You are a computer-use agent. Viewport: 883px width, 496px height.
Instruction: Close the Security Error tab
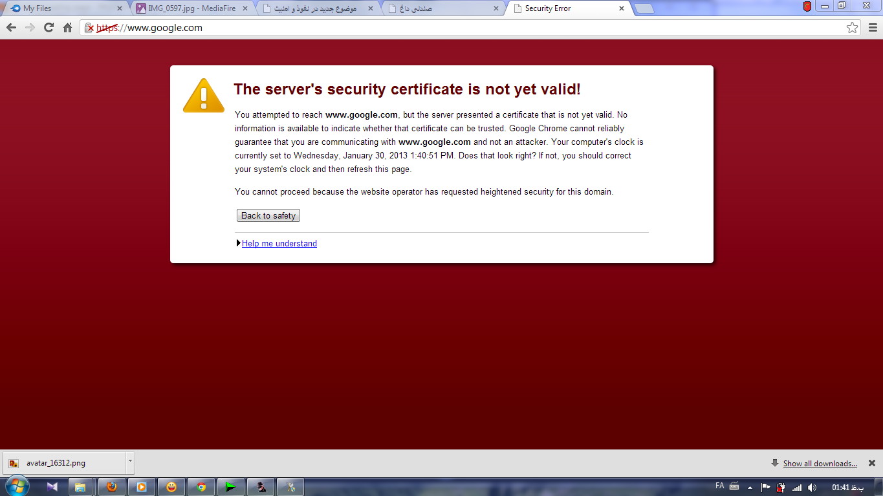coord(622,8)
